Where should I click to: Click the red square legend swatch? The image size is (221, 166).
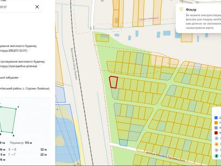tap(216, 133)
